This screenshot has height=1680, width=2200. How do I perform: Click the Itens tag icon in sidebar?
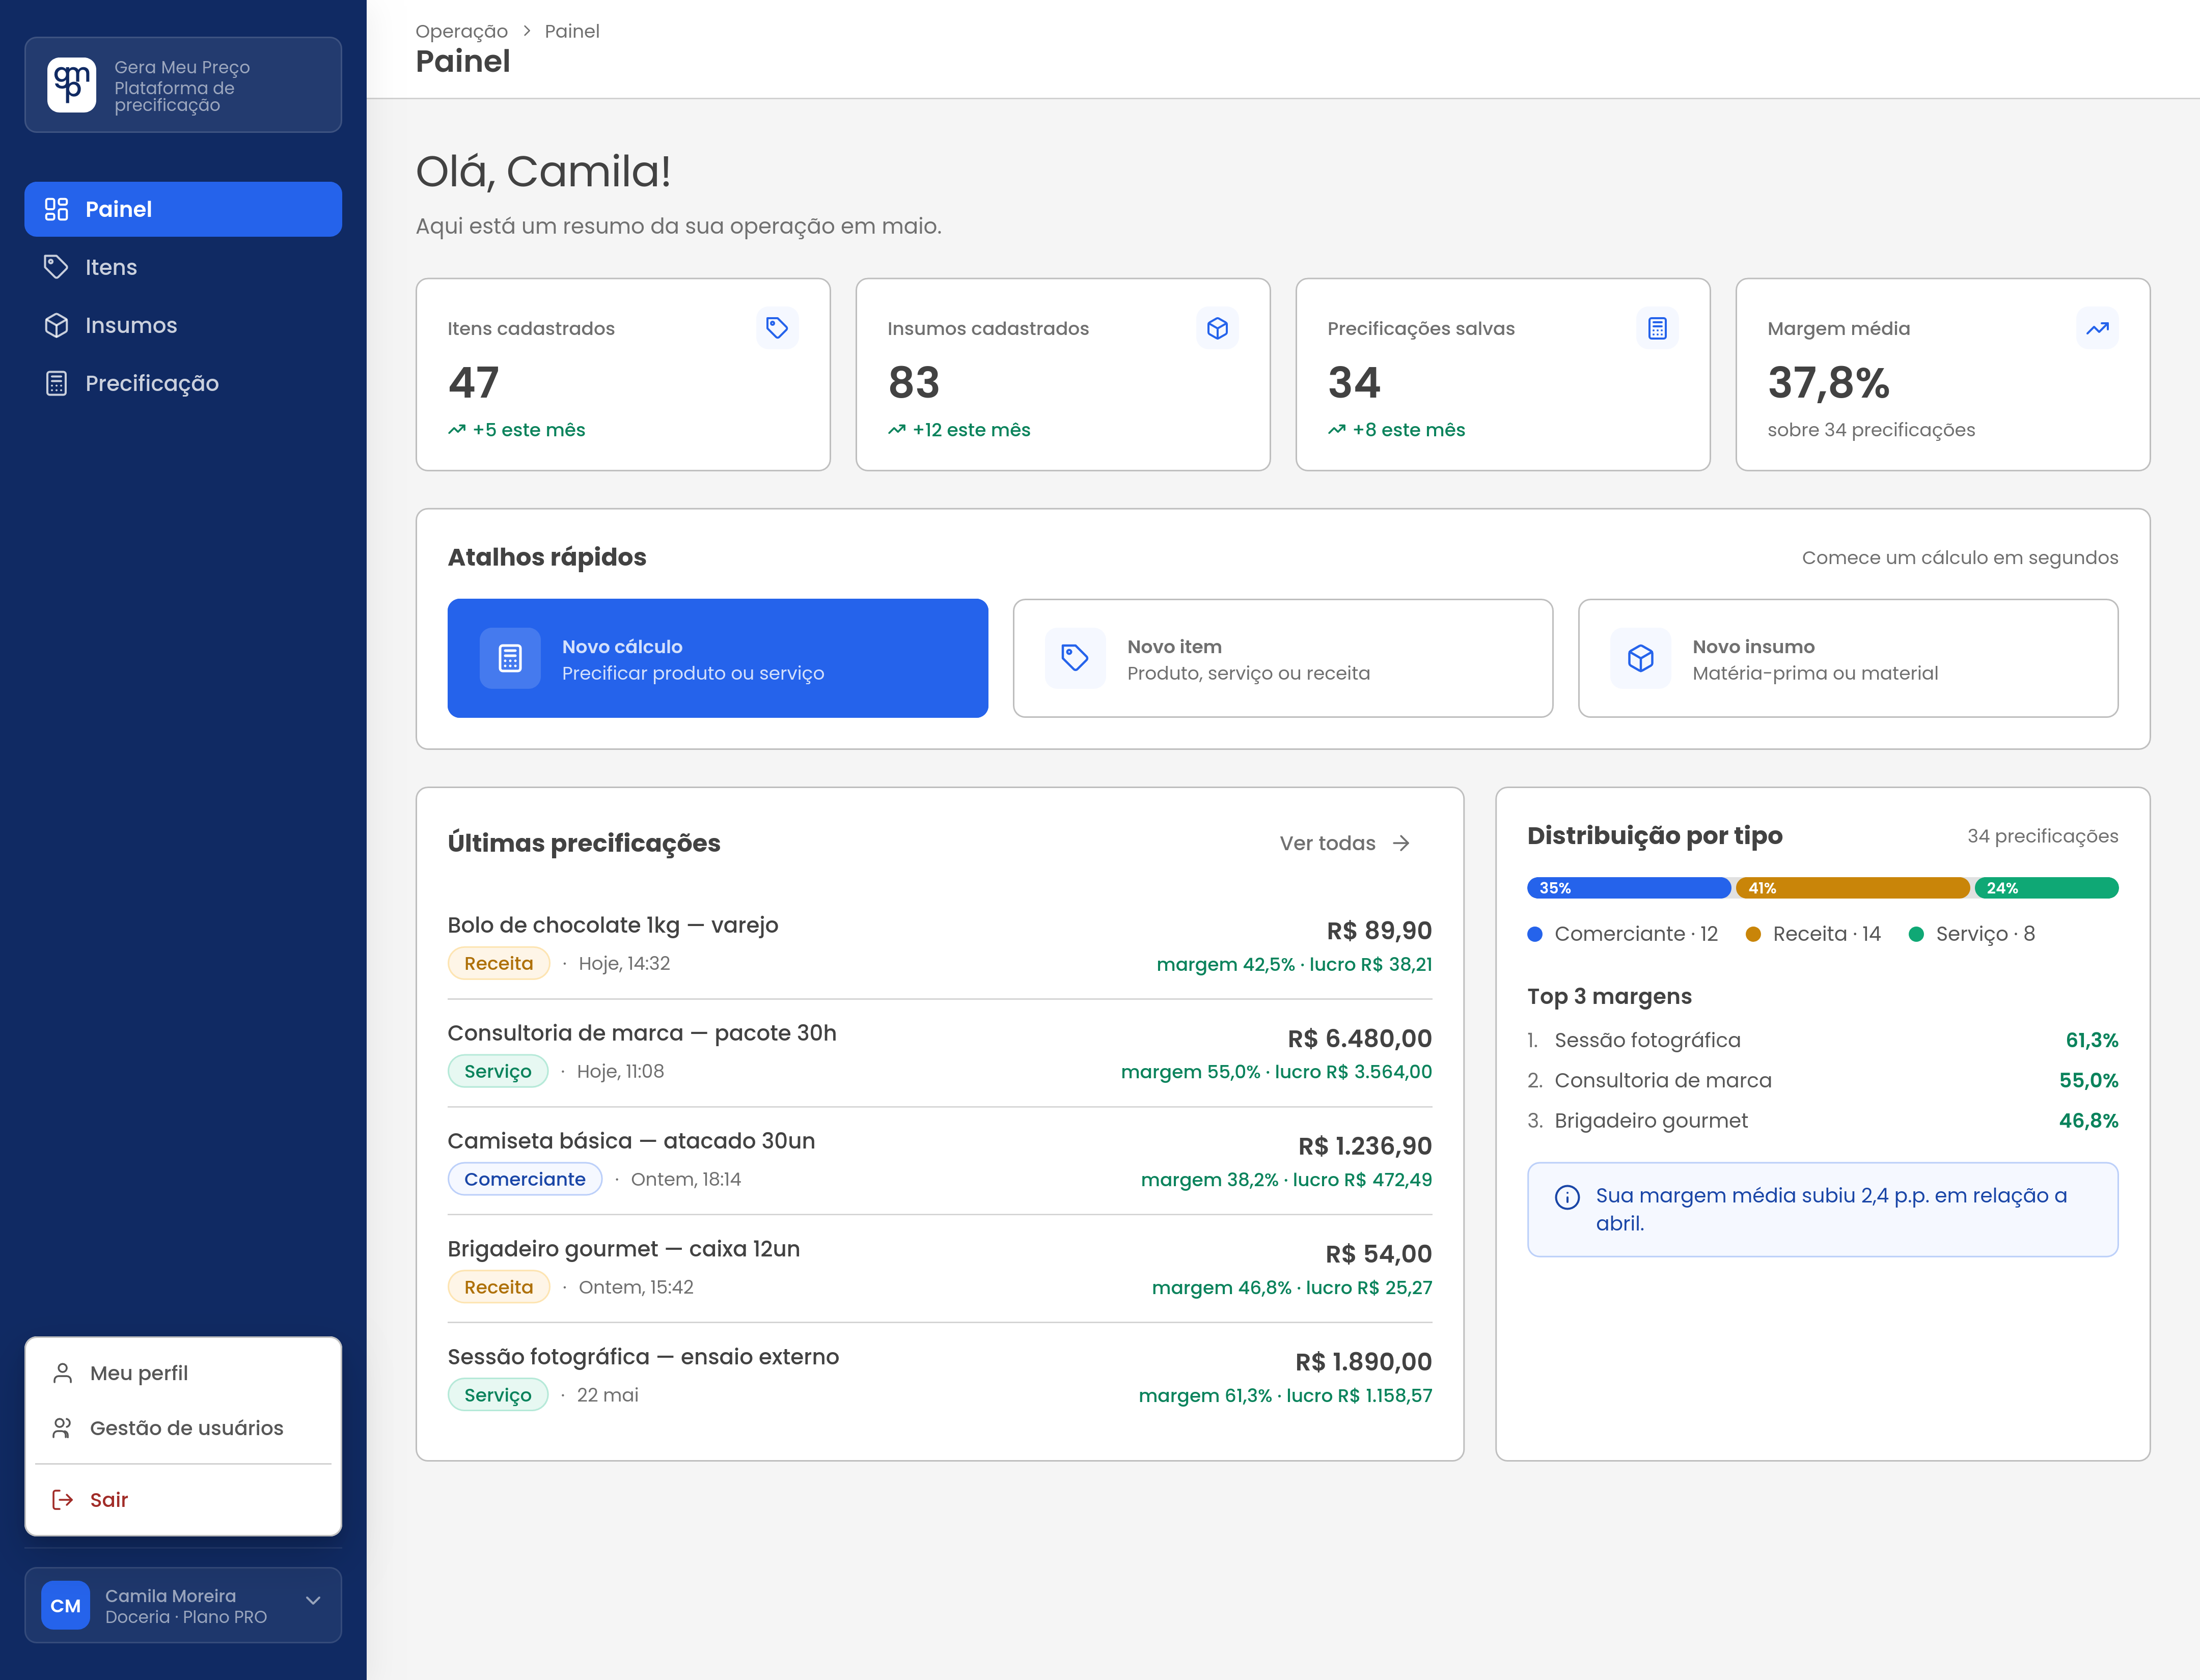coord(57,267)
